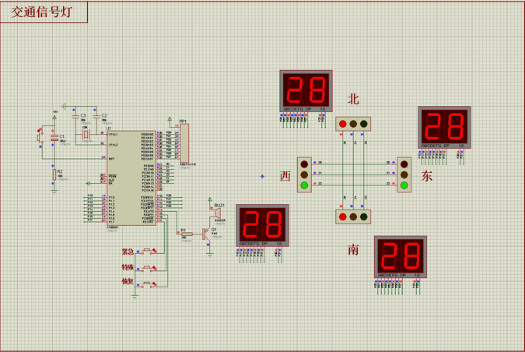The image size is (525, 352).
Task: Select capacitor C3 near crystal
Action: coord(75,117)
